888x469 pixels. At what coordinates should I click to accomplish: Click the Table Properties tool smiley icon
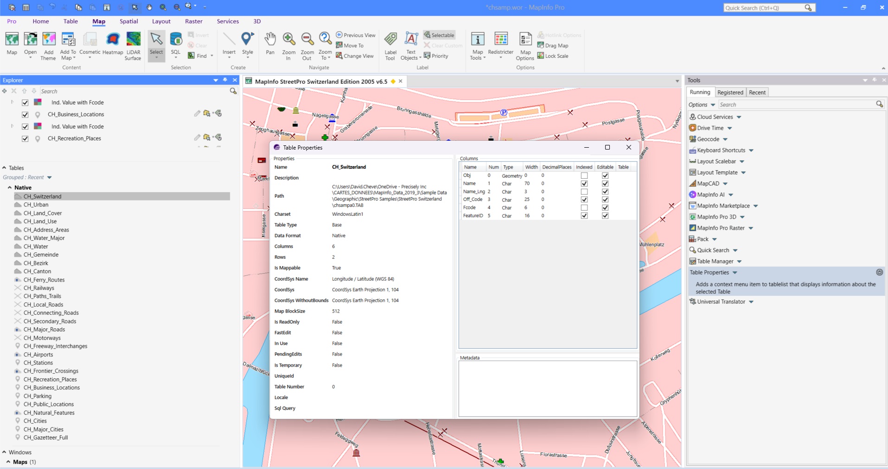(879, 272)
